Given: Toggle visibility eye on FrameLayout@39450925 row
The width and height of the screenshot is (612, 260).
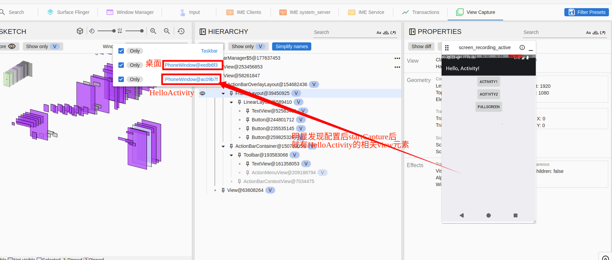Looking at the screenshot, I should point(202,93).
